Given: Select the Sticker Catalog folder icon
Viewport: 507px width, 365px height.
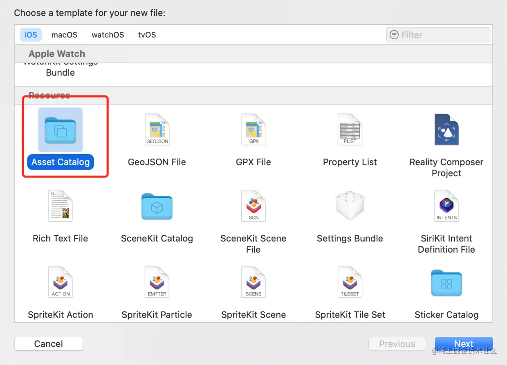Looking at the screenshot, I should click(x=446, y=283).
